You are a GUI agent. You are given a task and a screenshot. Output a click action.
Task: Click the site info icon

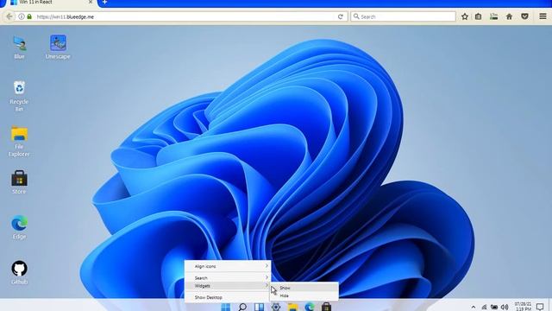pos(21,16)
